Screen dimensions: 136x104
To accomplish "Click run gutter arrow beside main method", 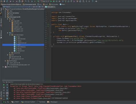I will click(48, 26).
